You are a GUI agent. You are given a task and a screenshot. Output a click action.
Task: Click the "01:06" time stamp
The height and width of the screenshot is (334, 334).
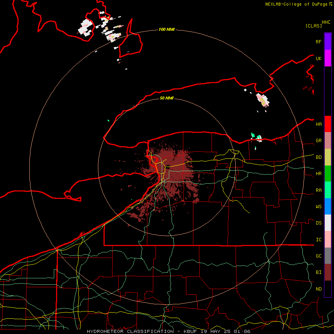242,331
